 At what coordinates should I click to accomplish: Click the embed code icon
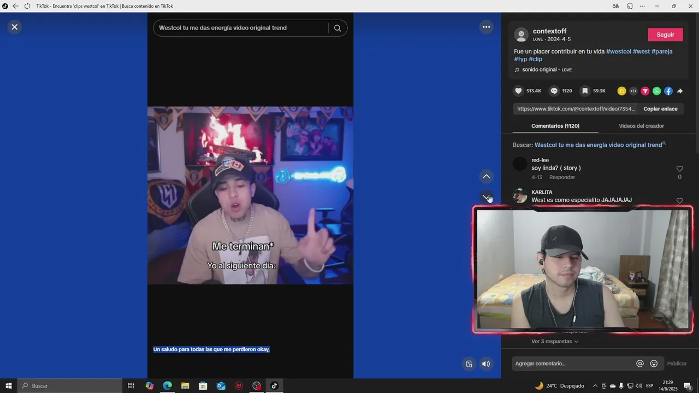[633, 91]
